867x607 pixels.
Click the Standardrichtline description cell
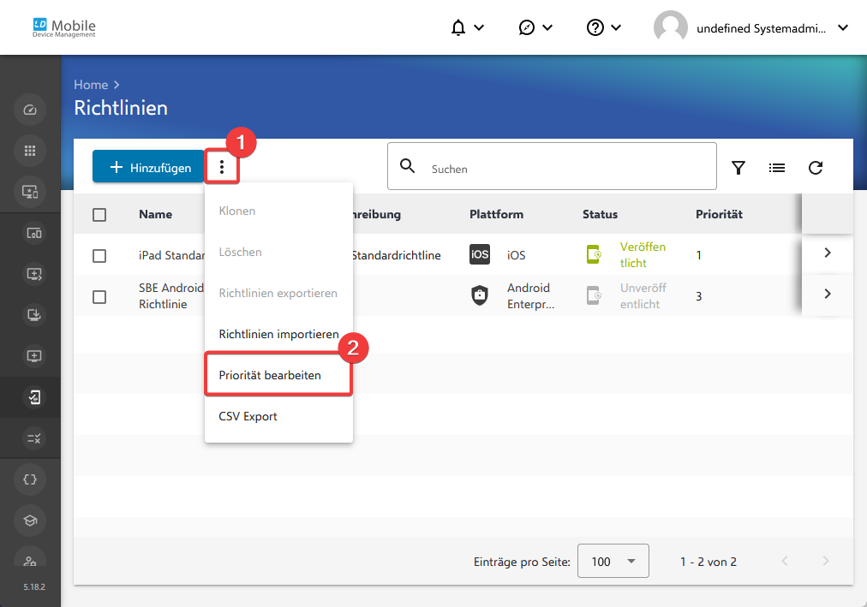pyautogui.click(x=397, y=255)
